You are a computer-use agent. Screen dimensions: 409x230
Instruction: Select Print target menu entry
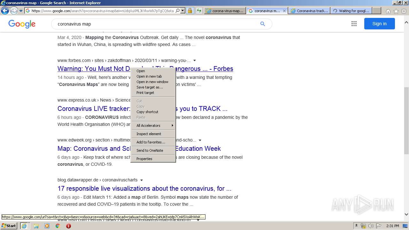tap(153, 93)
